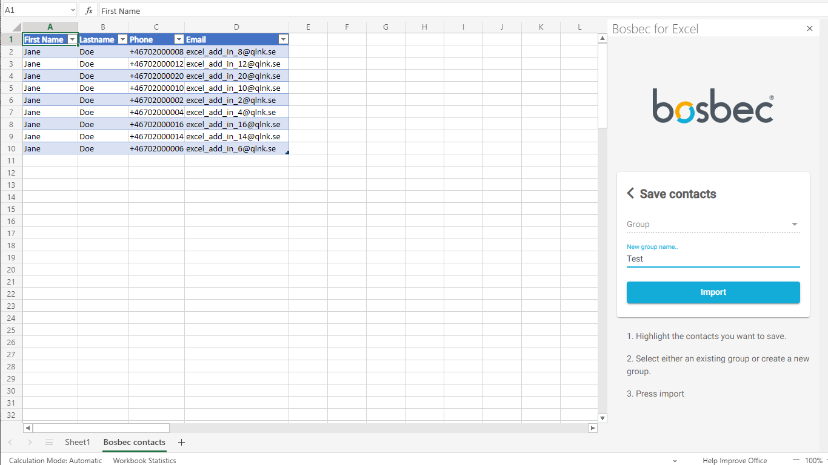Viewport: 828px width, 465px height.
Task: Open Workbook Statistics from status bar
Action: (x=144, y=461)
